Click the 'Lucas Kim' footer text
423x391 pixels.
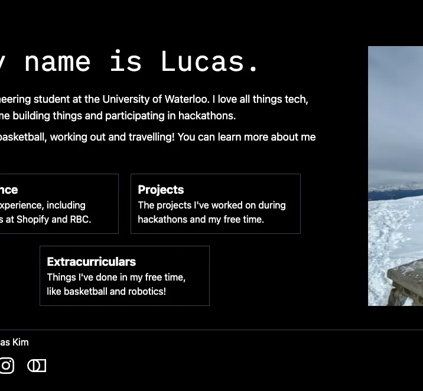(x=14, y=342)
